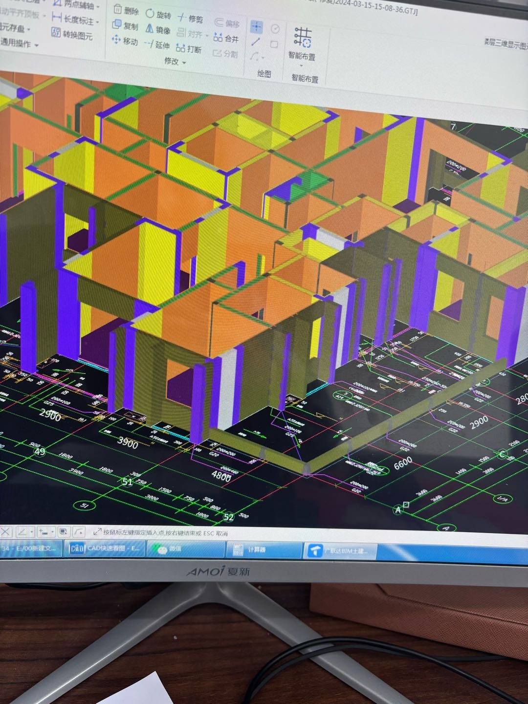Click the 打断 (Break) tool
The width and height of the screenshot is (528, 704).
coord(189,49)
